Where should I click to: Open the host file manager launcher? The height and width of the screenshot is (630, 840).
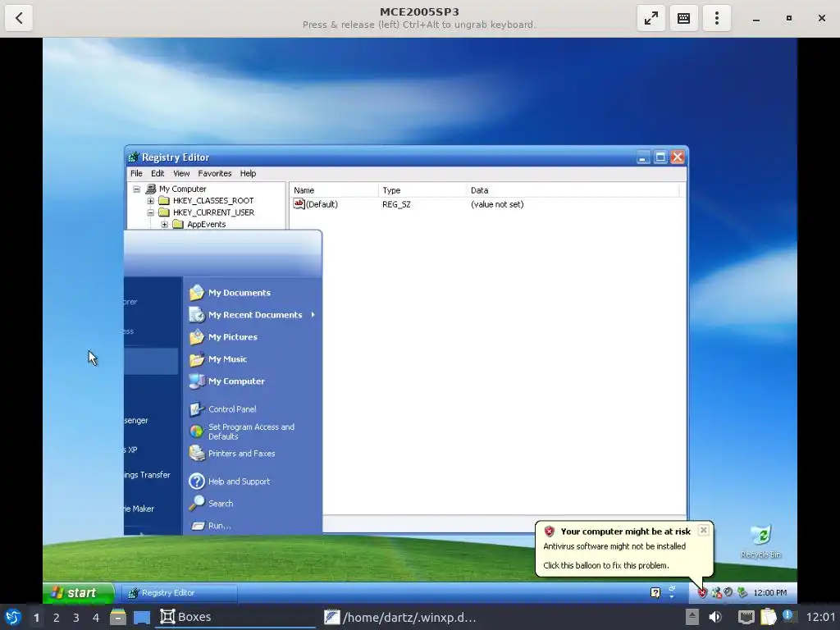point(118,617)
